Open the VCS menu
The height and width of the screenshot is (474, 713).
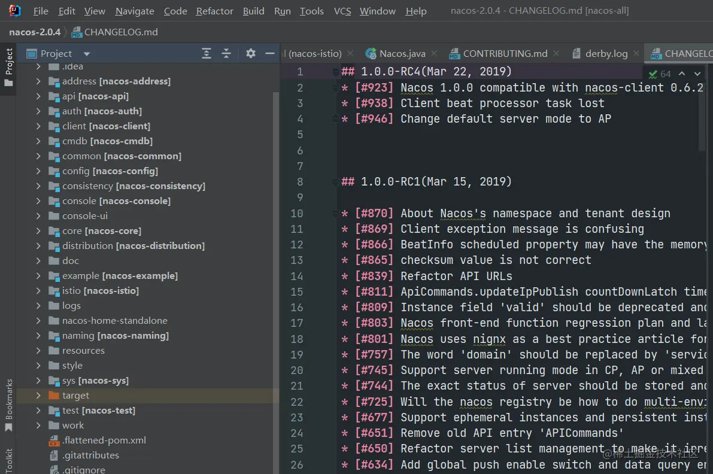pos(342,11)
